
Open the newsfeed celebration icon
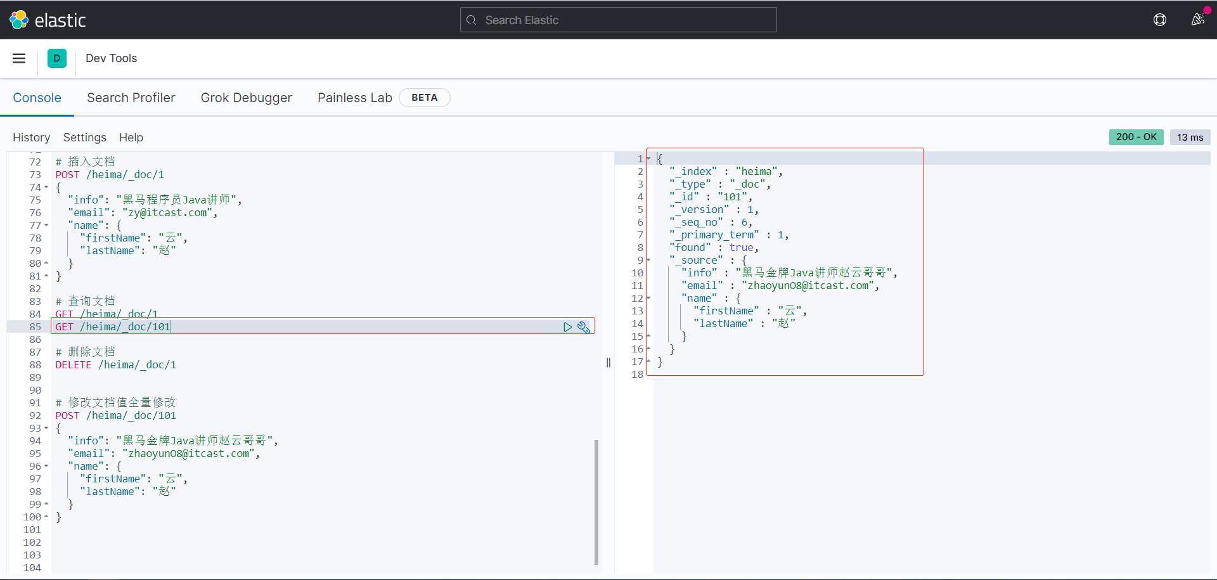click(1197, 20)
